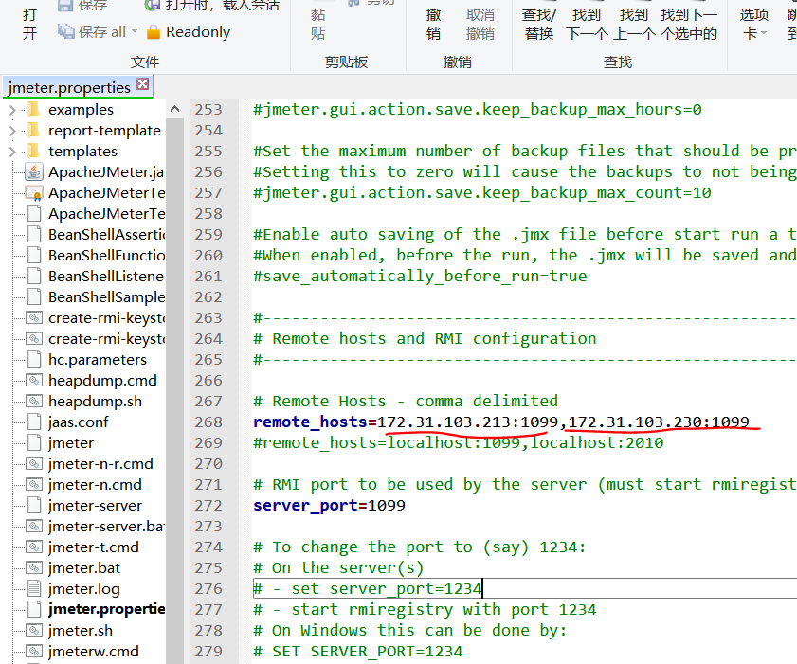The image size is (797, 664).
Task: Click the Java icon of ApacheJMeter.jar
Action: click(x=34, y=172)
